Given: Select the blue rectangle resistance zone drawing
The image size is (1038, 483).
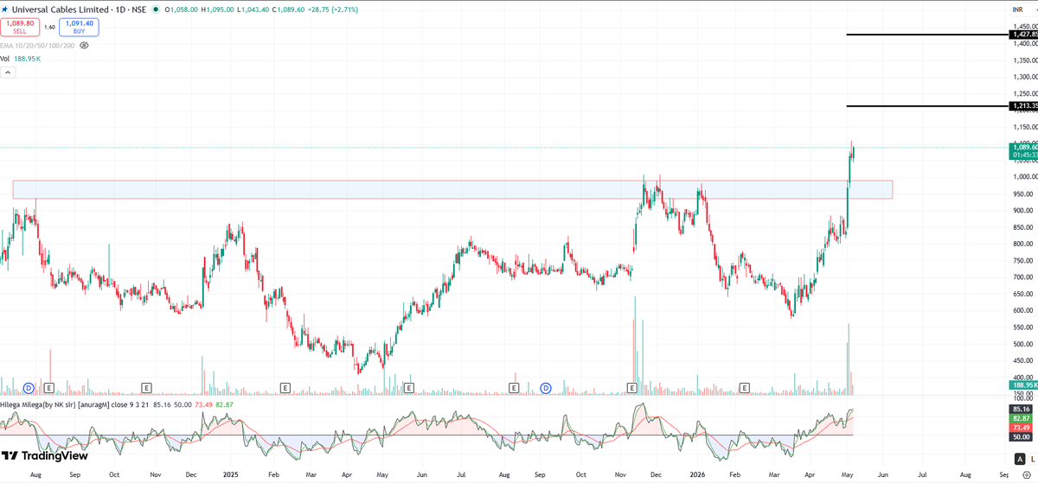Looking at the screenshot, I should (452, 189).
